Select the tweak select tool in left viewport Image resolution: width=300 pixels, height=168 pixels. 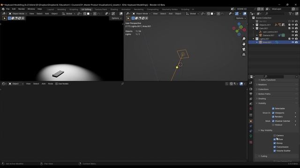click(5, 18)
